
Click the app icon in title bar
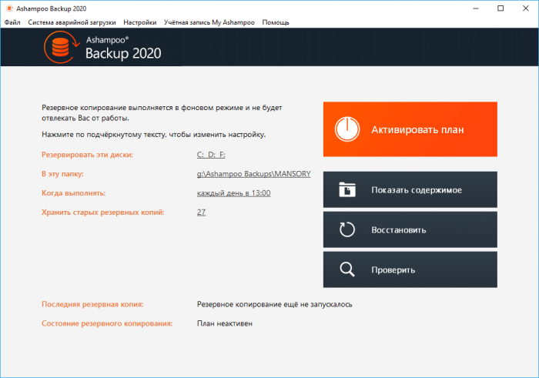click(9, 8)
